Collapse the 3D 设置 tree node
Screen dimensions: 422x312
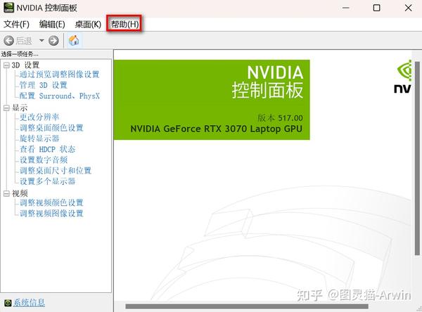pyautogui.click(x=6, y=65)
